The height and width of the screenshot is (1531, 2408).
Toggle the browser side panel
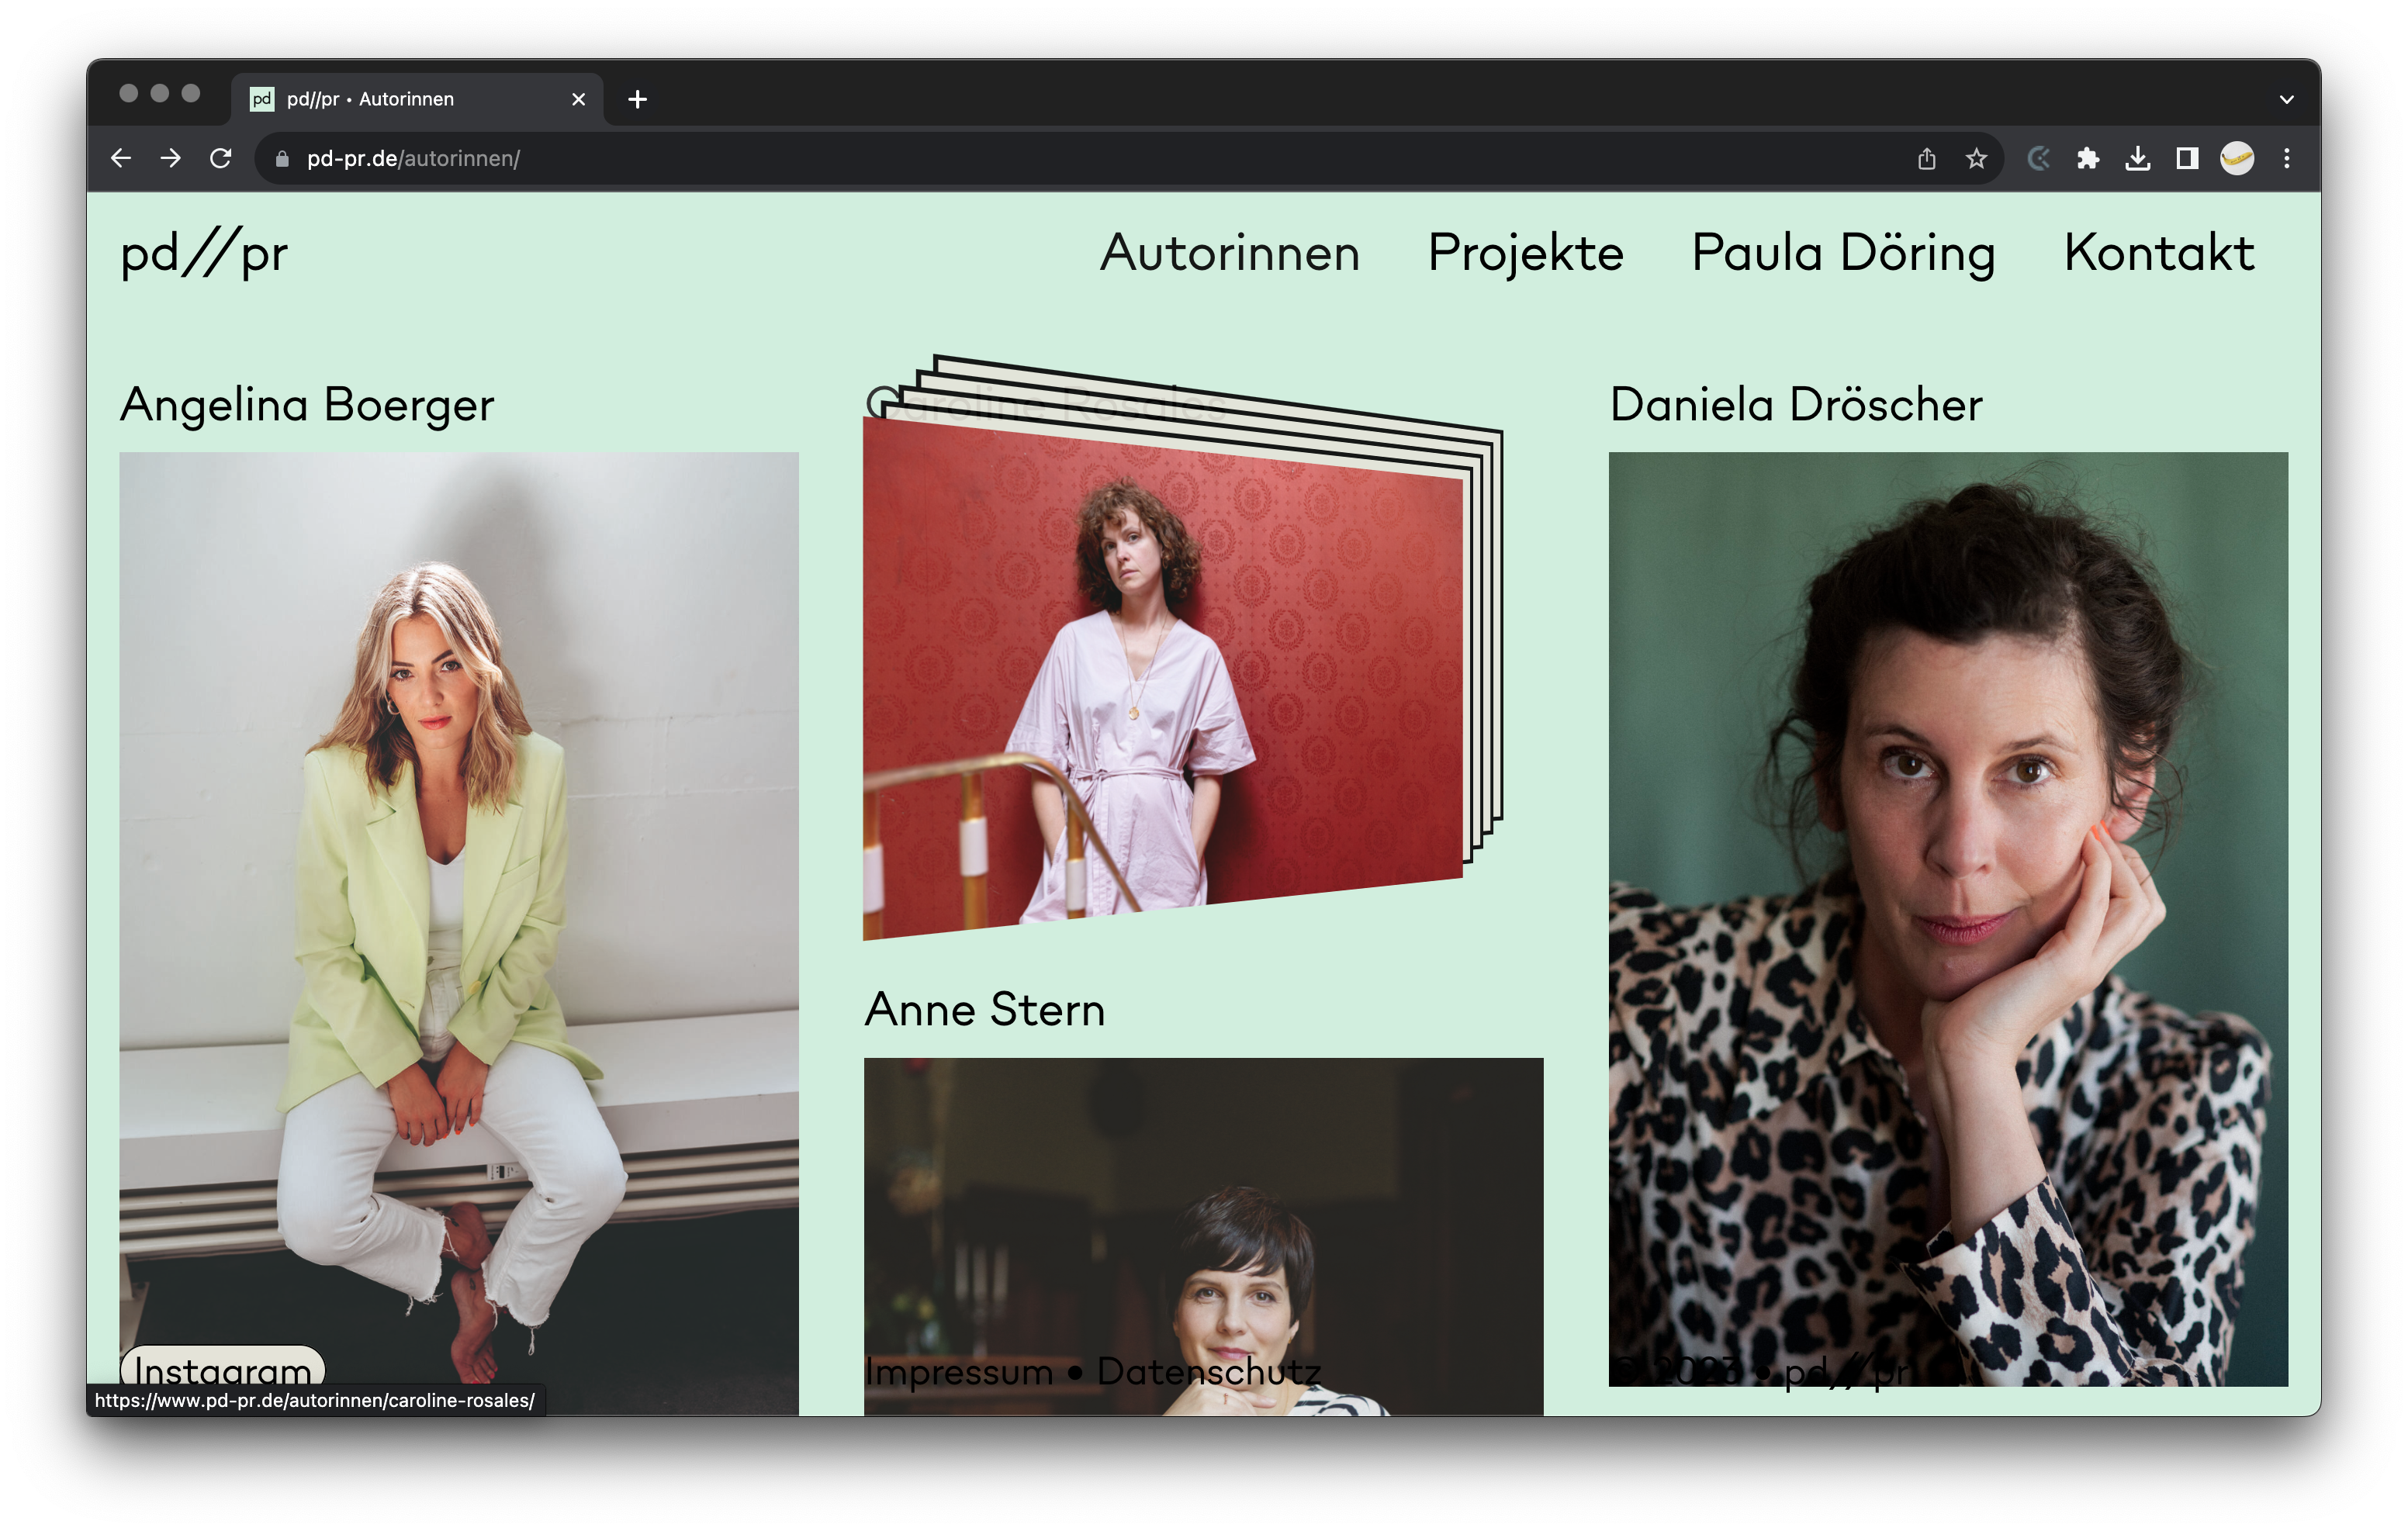click(x=2187, y=158)
